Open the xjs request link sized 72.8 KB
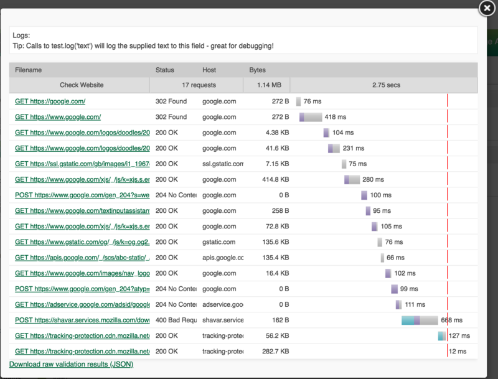 [82, 227]
